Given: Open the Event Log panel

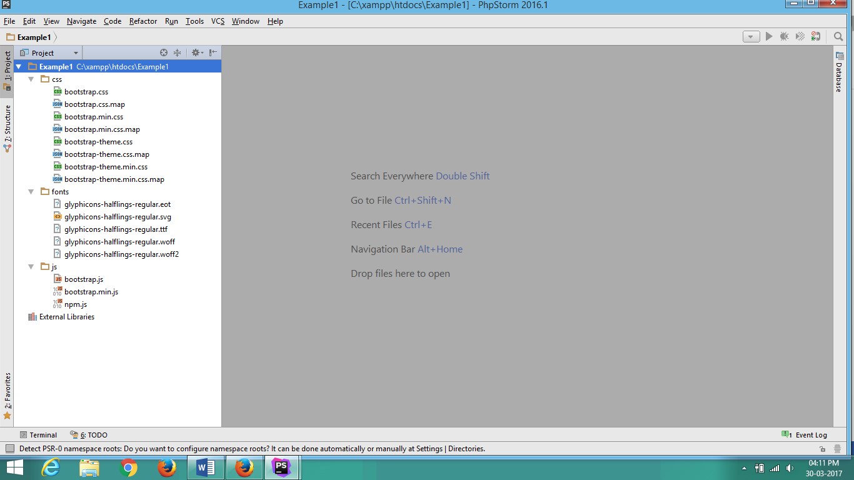Looking at the screenshot, I should [804, 435].
